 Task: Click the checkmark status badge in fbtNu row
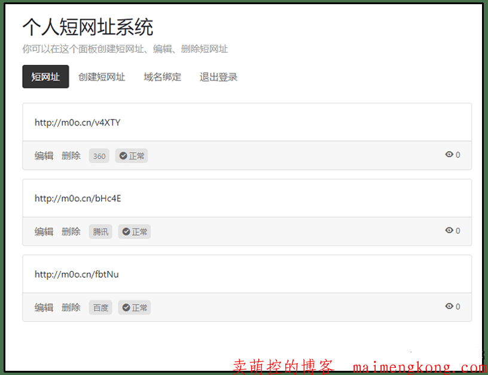(x=134, y=308)
